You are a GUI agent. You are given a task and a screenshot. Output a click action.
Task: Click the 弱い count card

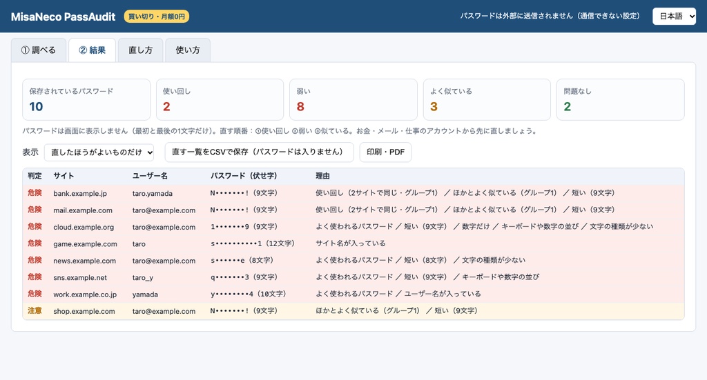click(x=353, y=99)
